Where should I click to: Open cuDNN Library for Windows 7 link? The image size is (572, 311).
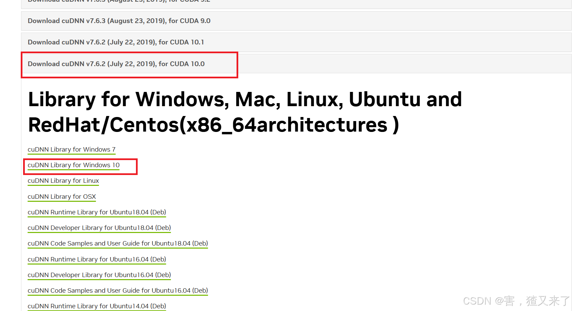[x=71, y=150]
